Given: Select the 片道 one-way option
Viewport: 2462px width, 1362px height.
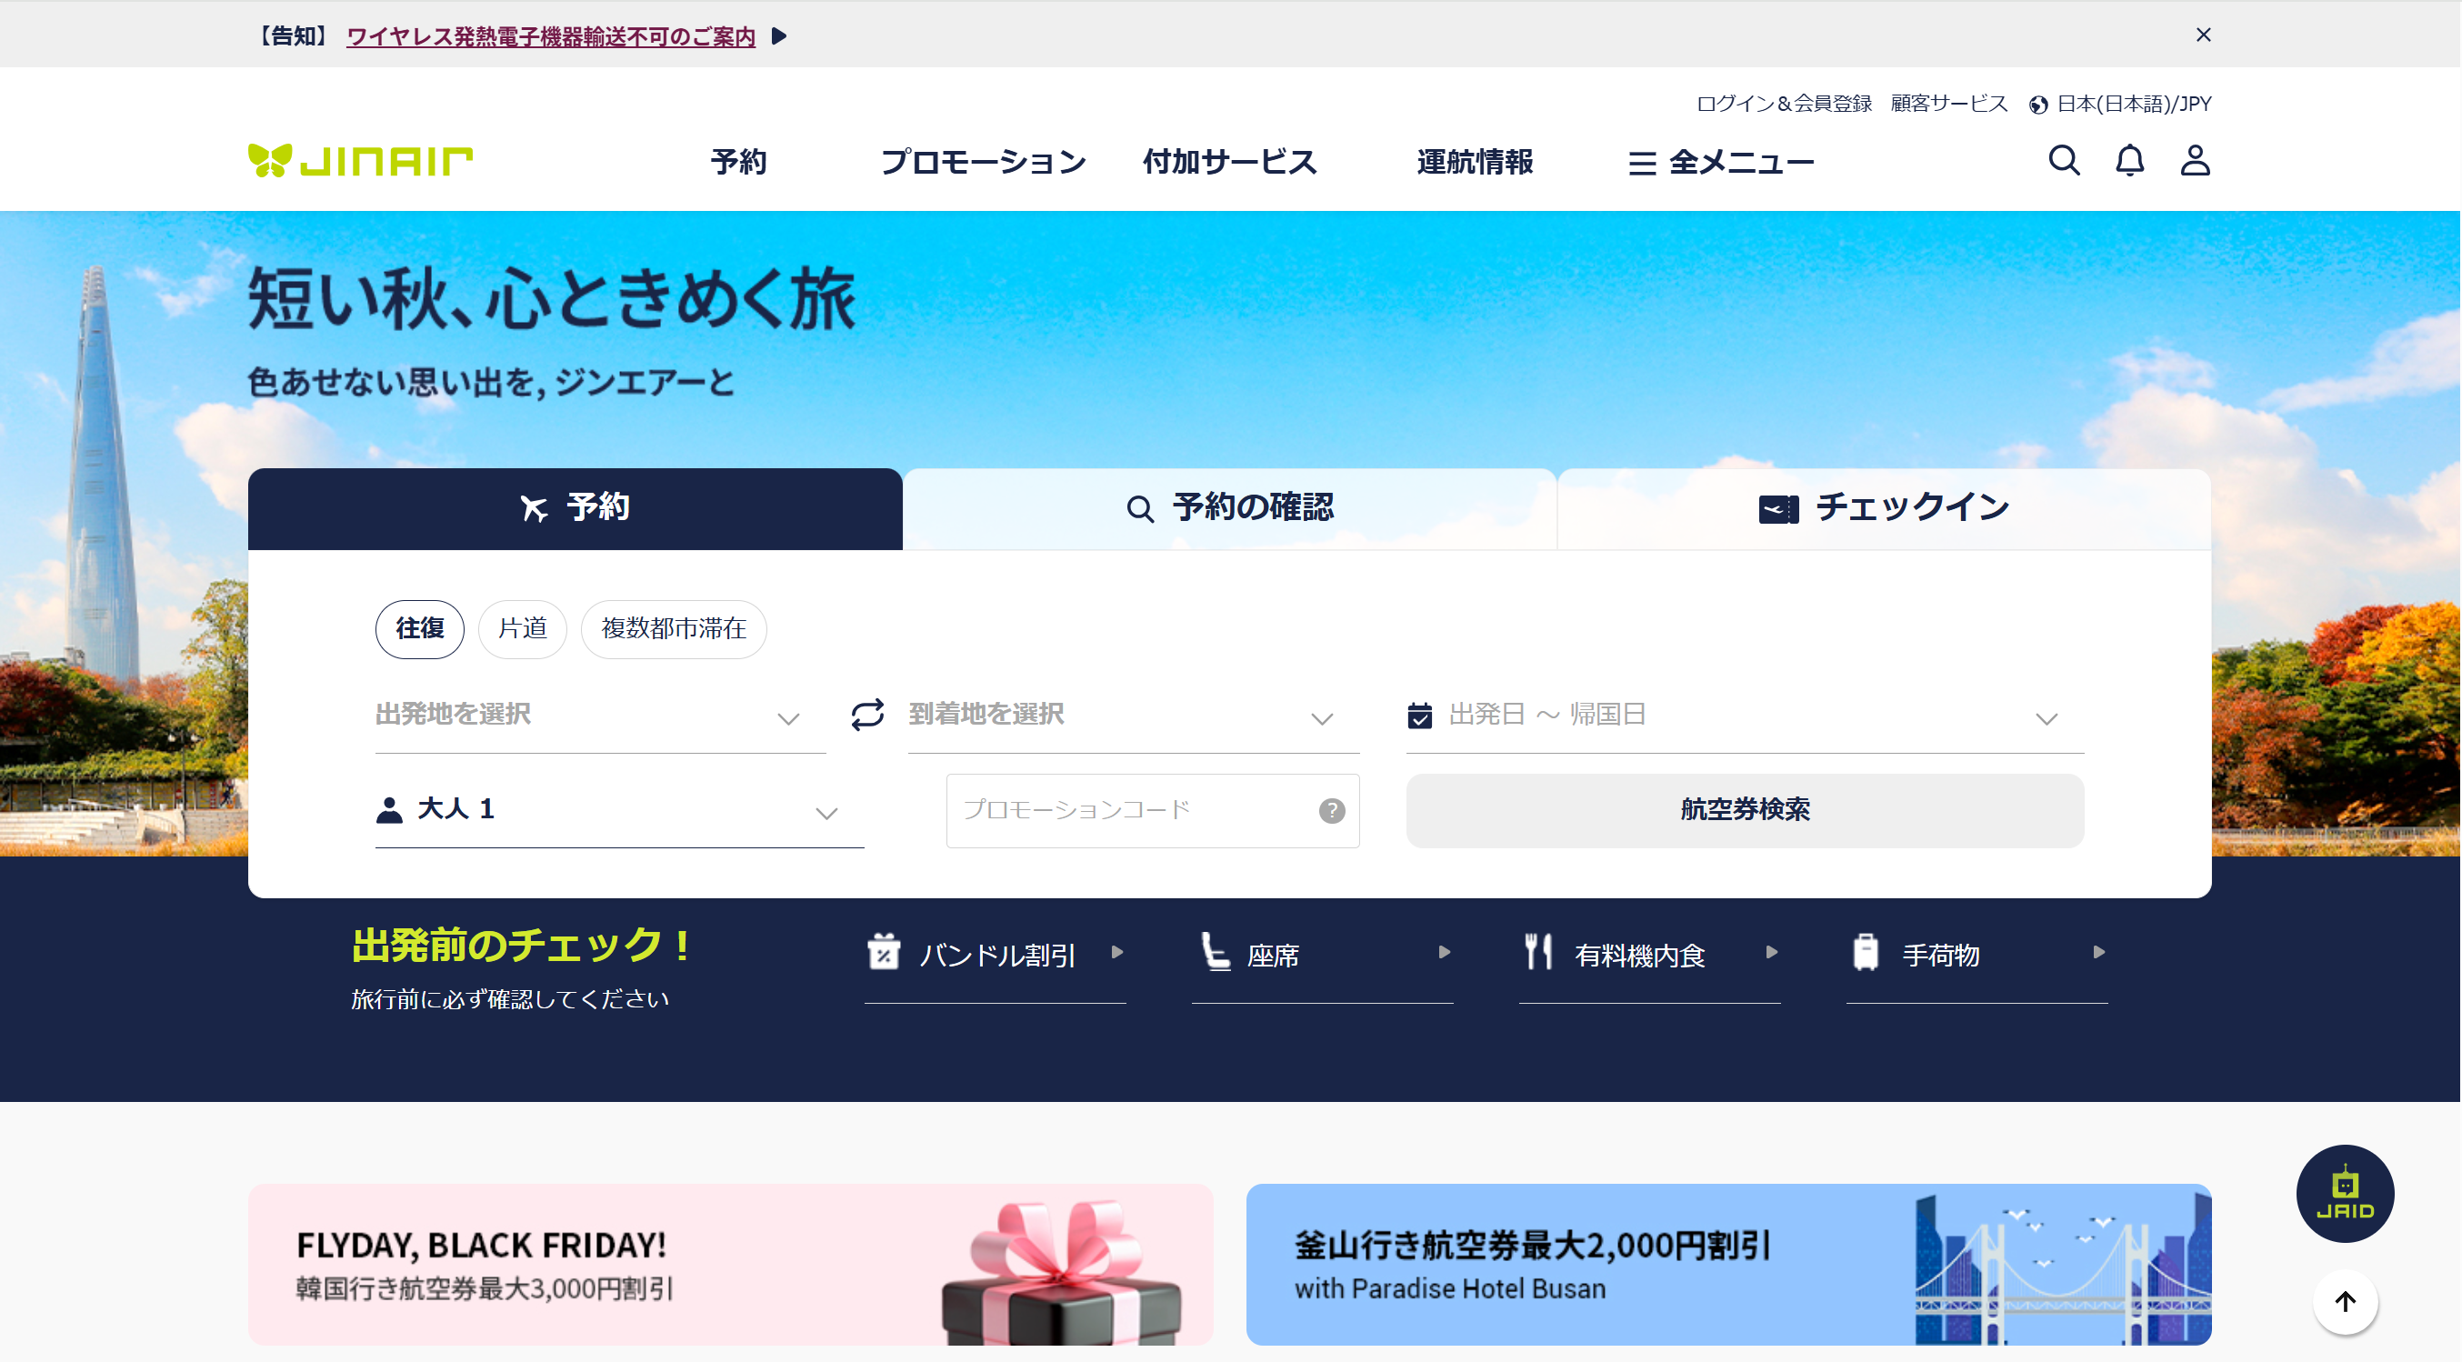Looking at the screenshot, I should tap(522, 629).
